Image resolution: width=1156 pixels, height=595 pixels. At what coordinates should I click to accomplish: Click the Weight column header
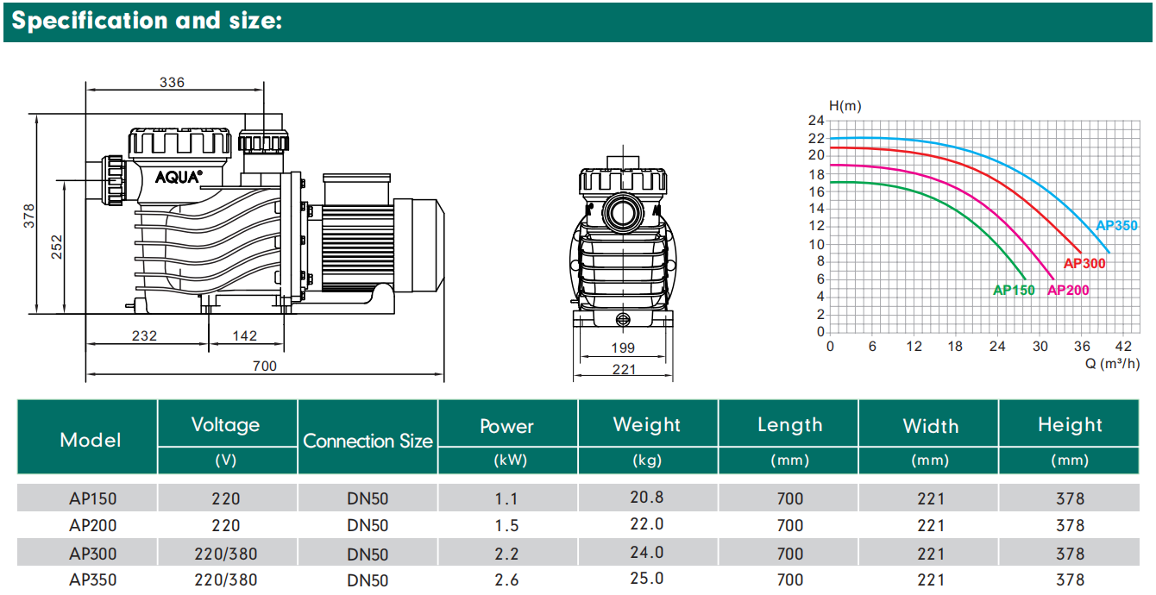[x=647, y=424]
